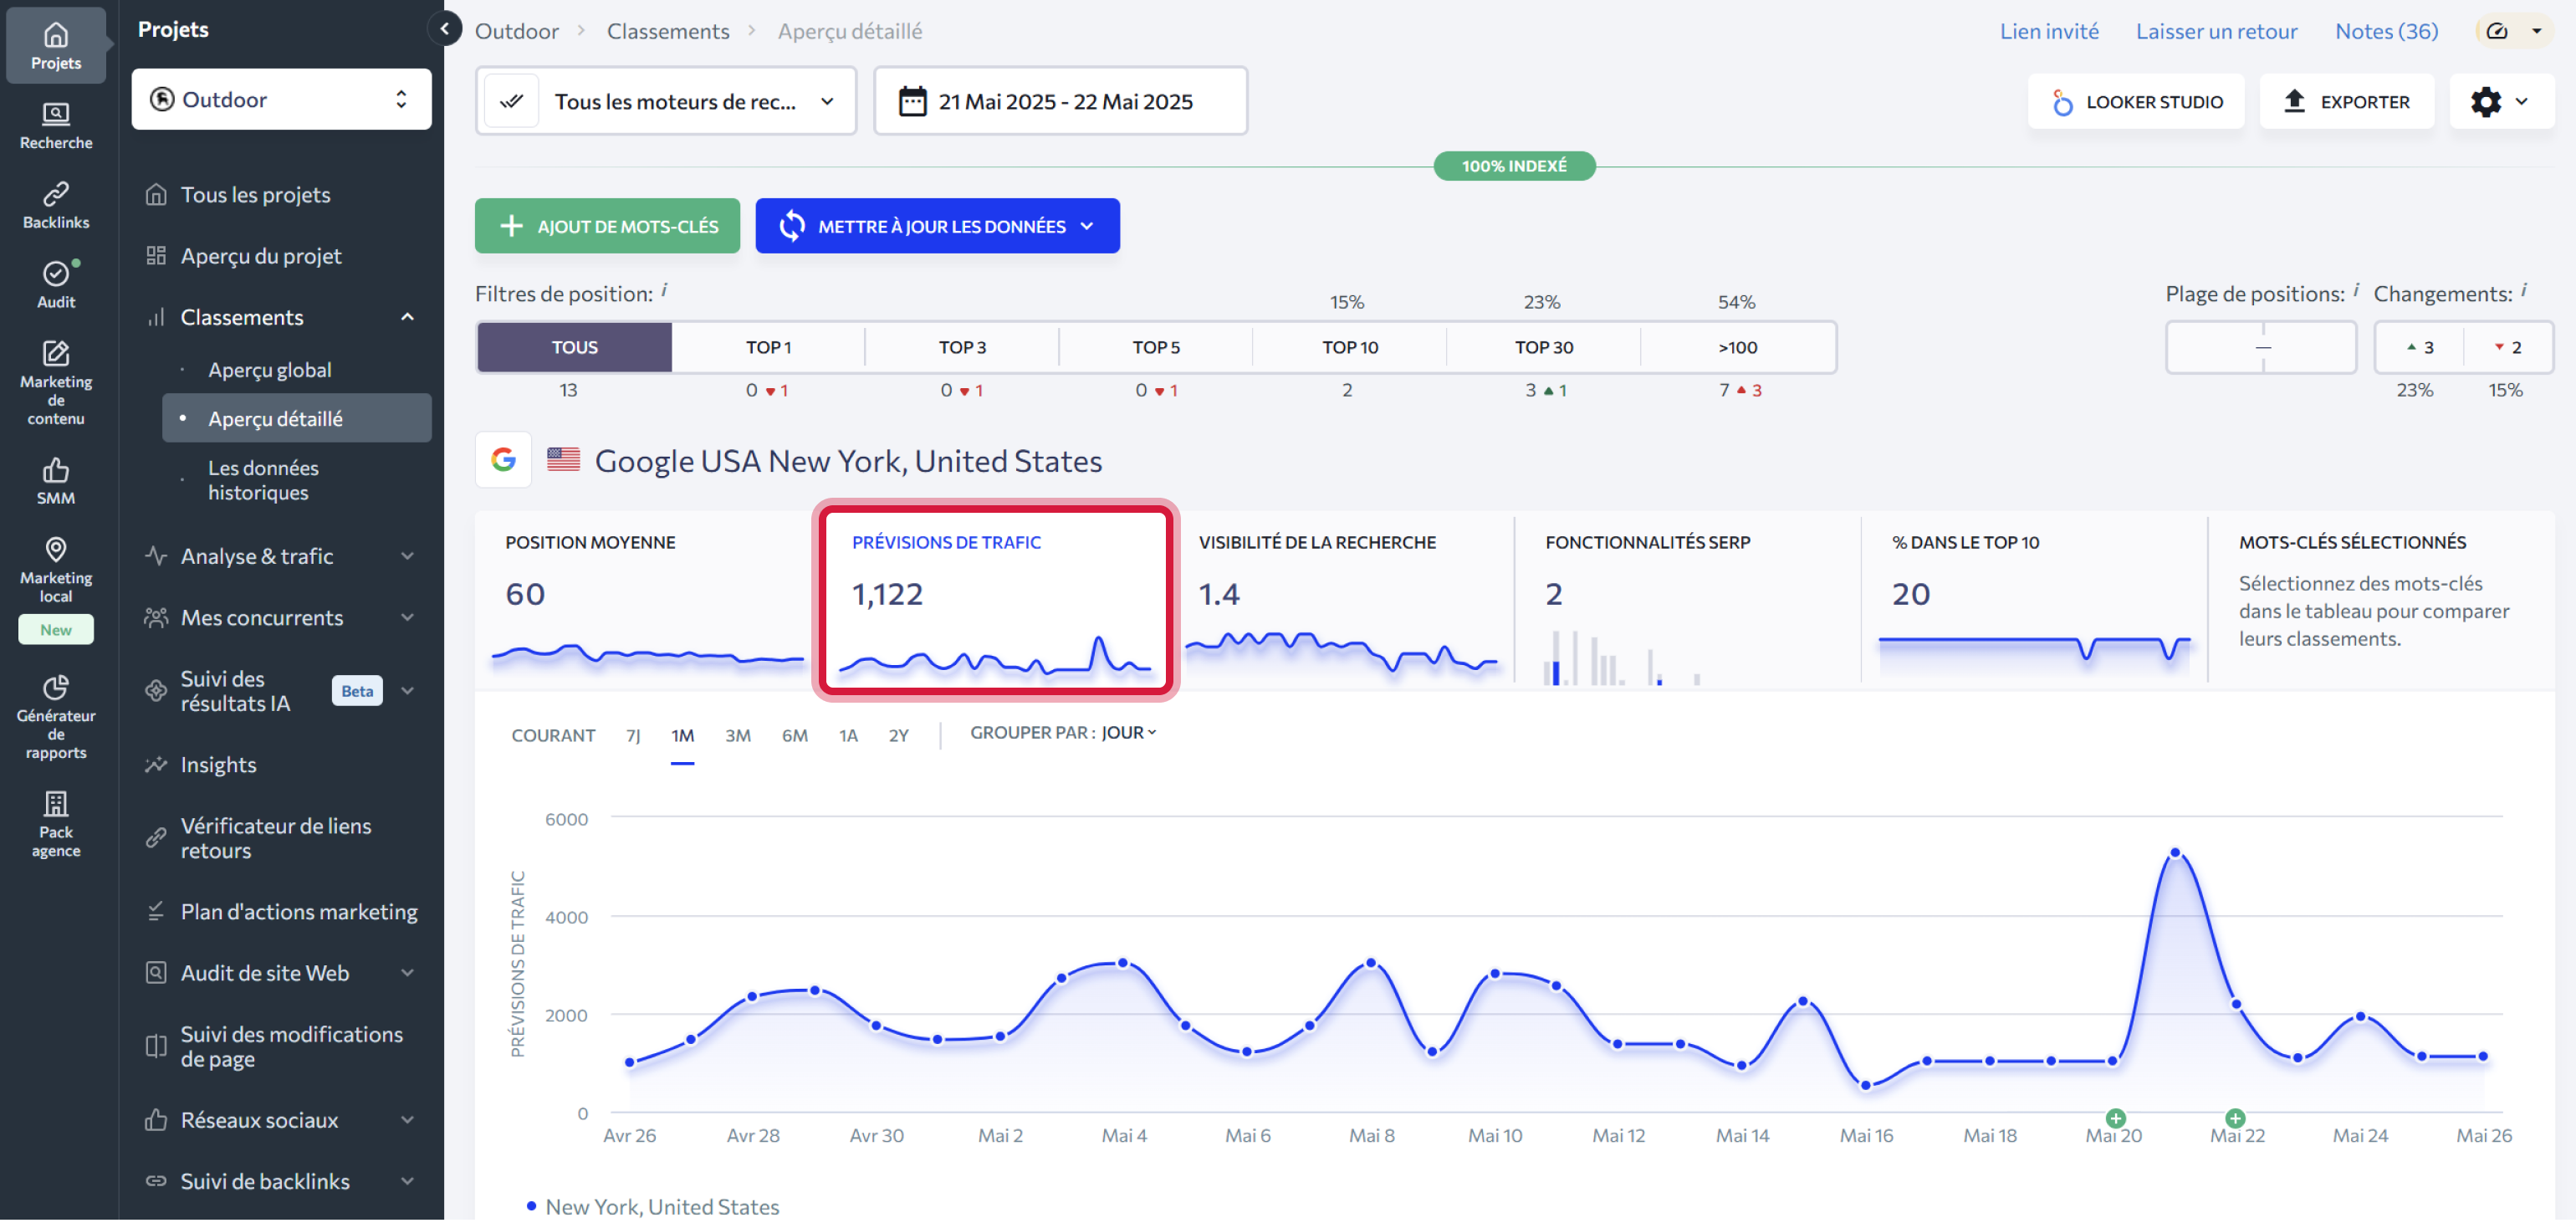The width and height of the screenshot is (2576, 1223).
Task: Switch to 7J time range
Action: (x=633, y=736)
